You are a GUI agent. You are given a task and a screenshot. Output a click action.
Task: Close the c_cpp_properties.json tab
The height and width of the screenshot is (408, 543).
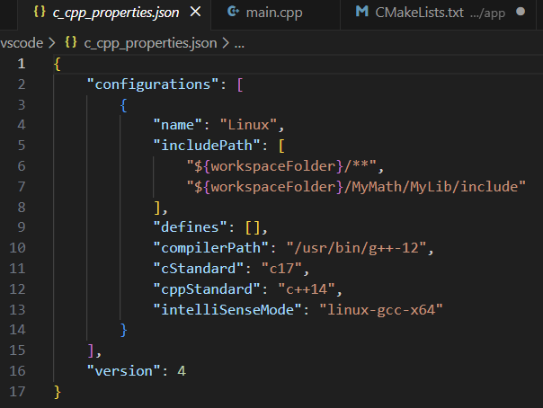195,13
